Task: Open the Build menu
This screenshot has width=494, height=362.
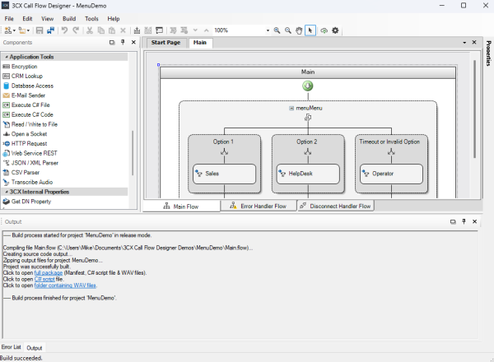Action: pos(69,19)
